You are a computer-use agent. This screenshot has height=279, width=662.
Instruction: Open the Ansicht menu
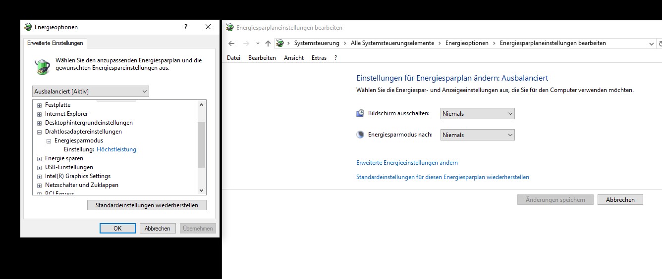pos(294,58)
